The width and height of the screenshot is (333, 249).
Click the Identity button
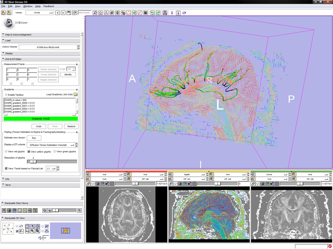pos(68,75)
